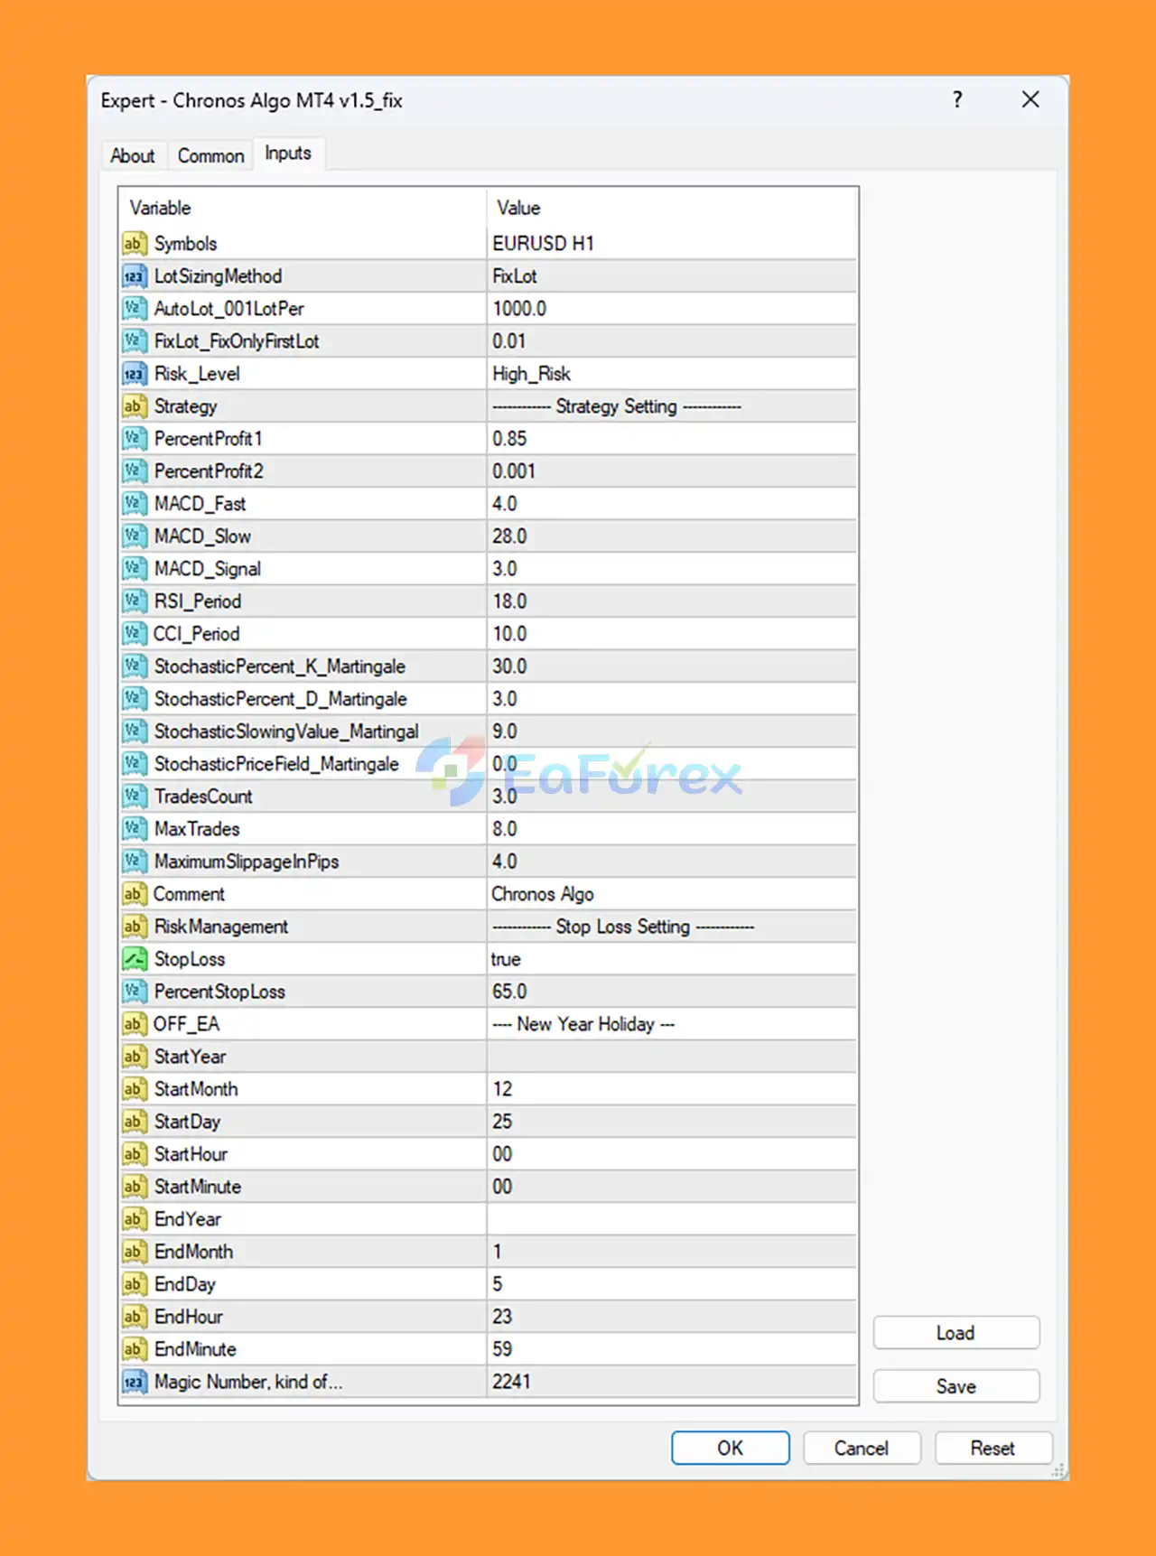The image size is (1156, 1556).
Task: Select the Inputs tab
Action: (288, 154)
